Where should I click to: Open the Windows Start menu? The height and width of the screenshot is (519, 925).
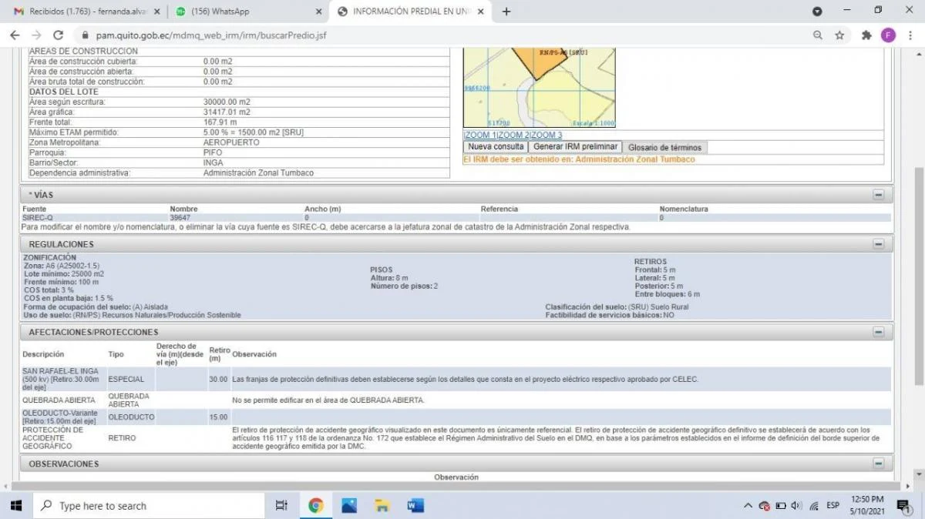(x=15, y=506)
